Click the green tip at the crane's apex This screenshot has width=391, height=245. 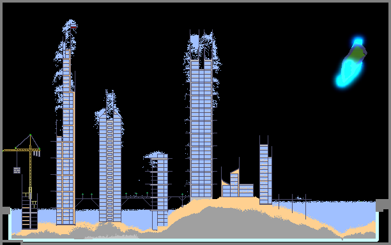(x=30, y=135)
